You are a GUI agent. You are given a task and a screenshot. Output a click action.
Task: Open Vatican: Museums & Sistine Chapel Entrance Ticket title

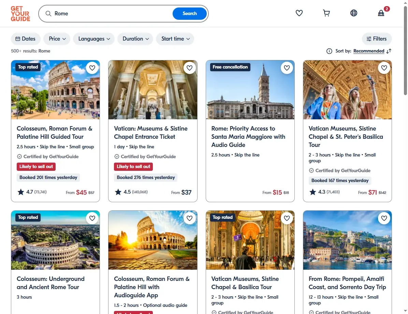(x=151, y=133)
